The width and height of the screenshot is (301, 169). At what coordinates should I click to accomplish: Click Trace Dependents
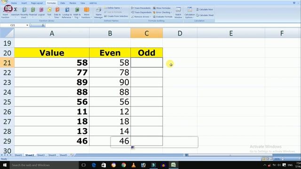tap(141, 13)
